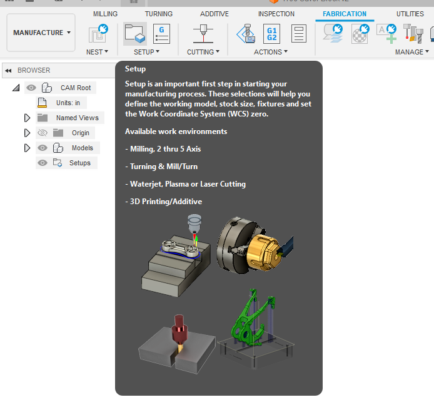The height and width of the screenshot is (417, 434).
Task: Select the Origin label
Action: (x=81, y=133)
